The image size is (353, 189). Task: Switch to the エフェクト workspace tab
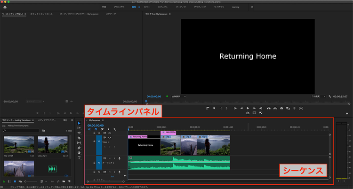(x=163, y=8)
